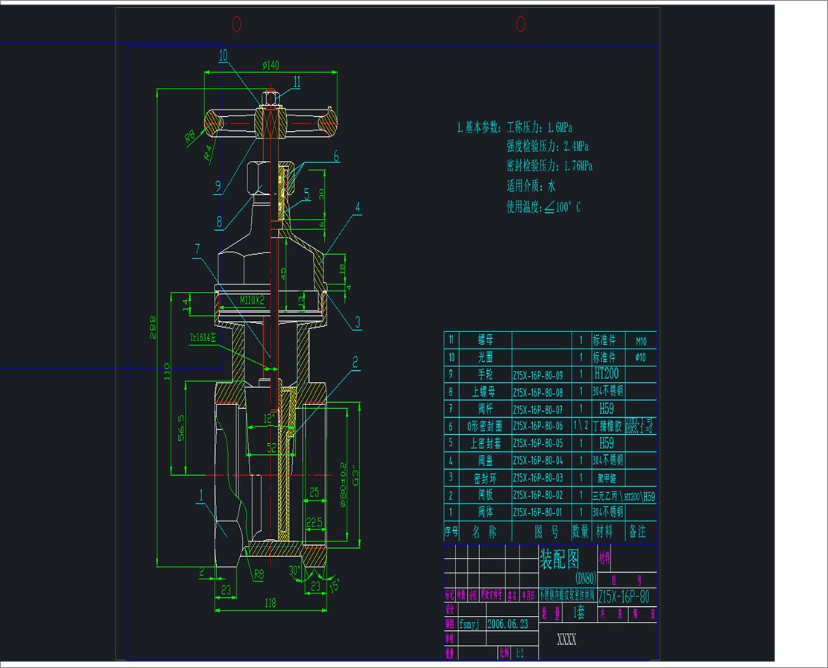Click the left red circle marker at top
This screenshot has height=668, width=828.
[x=237, y=25]
